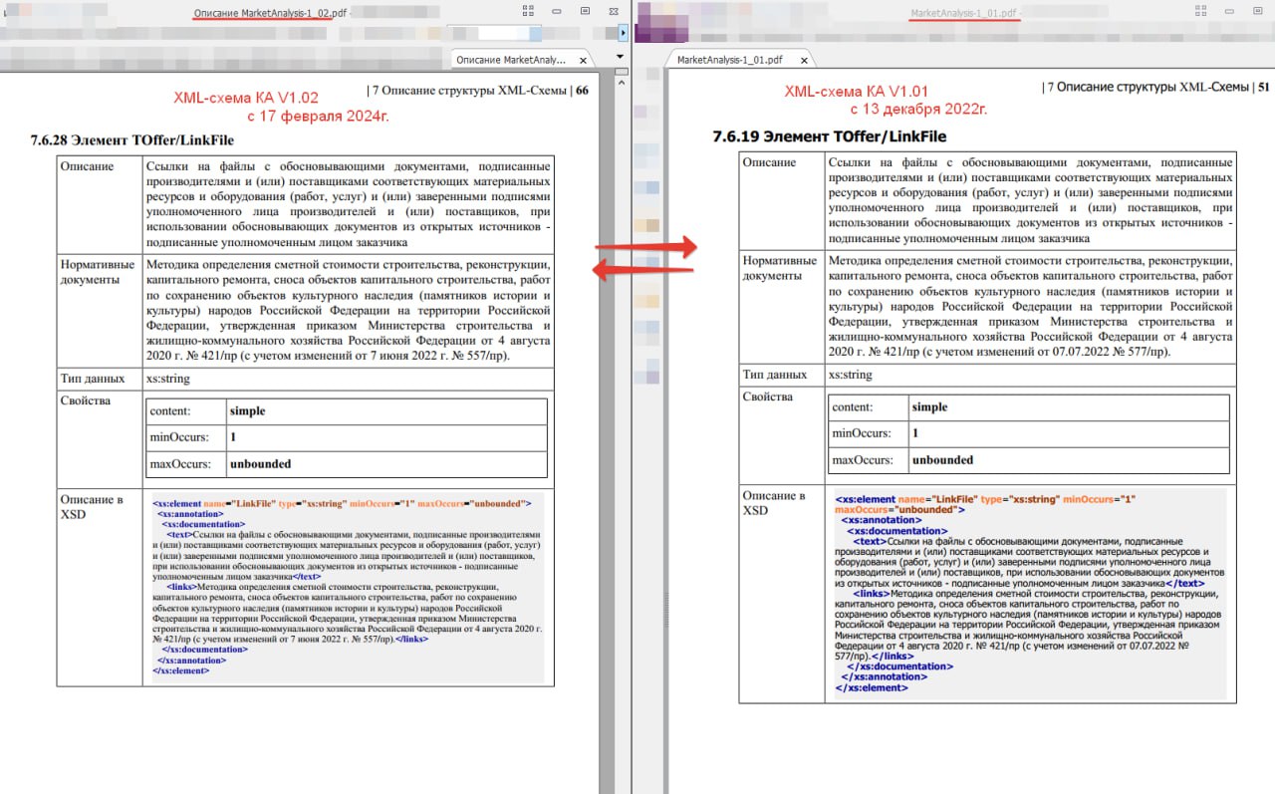The height and width of the screenshot is (794, 1275).
Task: Click page number '66' in left page header
Action: [x=582, y=91]
